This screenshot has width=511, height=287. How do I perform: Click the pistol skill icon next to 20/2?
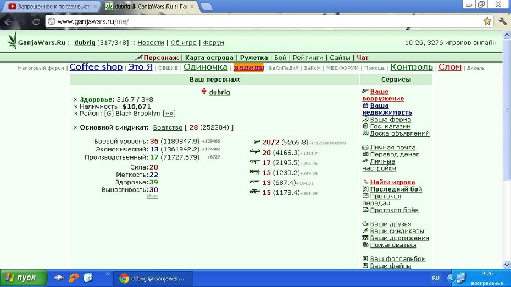[x=257, y=142]
